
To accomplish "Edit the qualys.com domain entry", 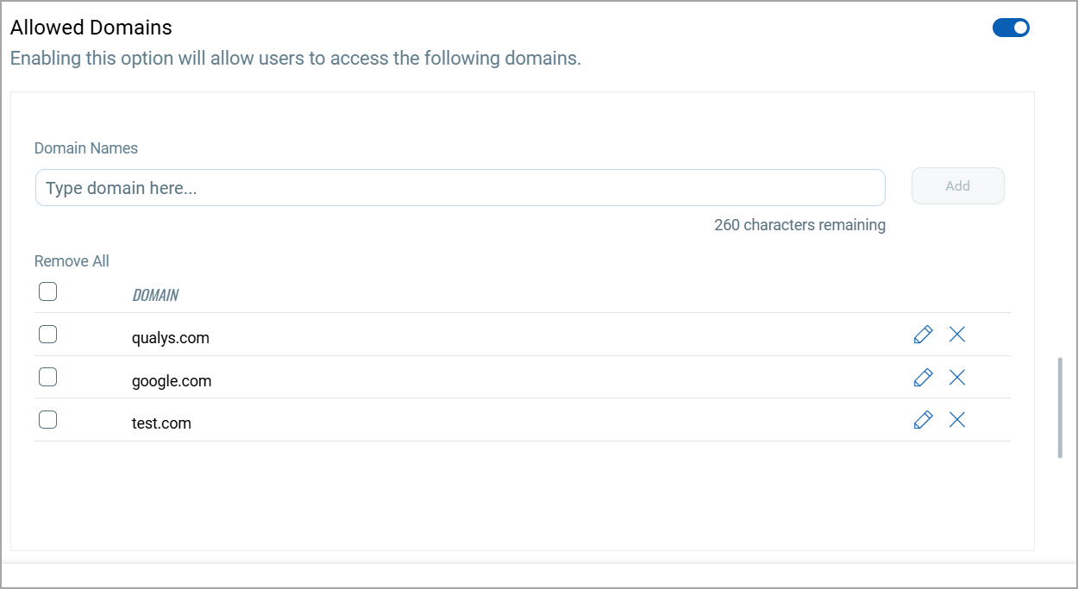I will (923, 335).
